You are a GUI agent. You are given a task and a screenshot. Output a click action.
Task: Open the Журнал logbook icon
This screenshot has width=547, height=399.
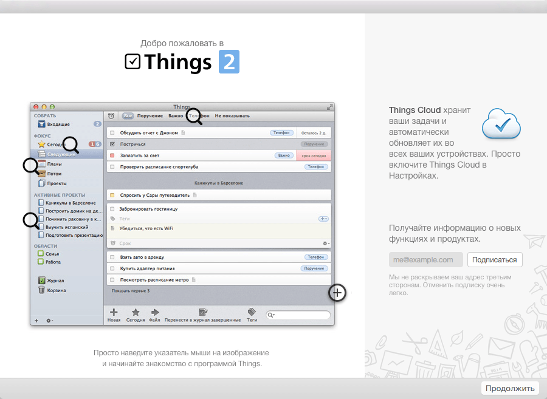click(x=41, y=280)
